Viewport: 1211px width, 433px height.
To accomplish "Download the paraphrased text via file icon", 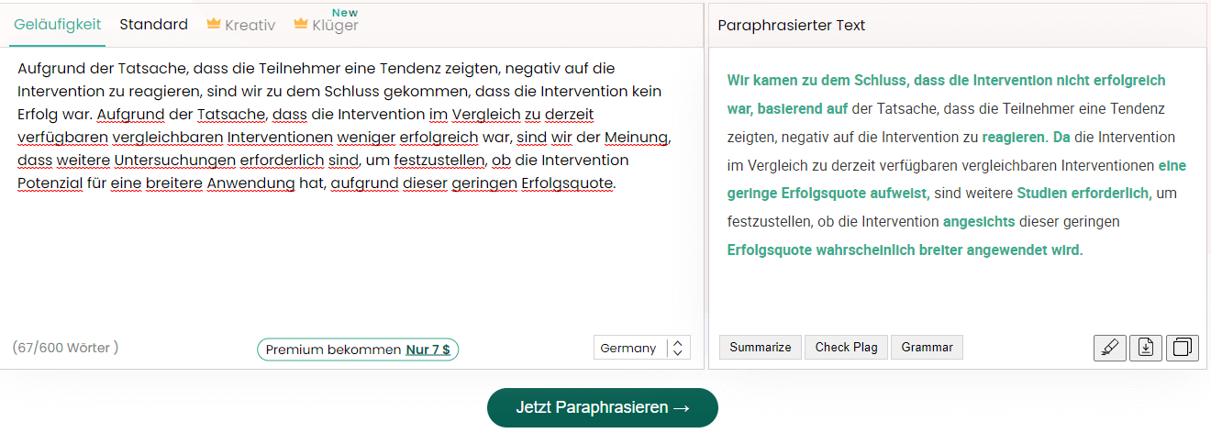I will pos(1146,348).
